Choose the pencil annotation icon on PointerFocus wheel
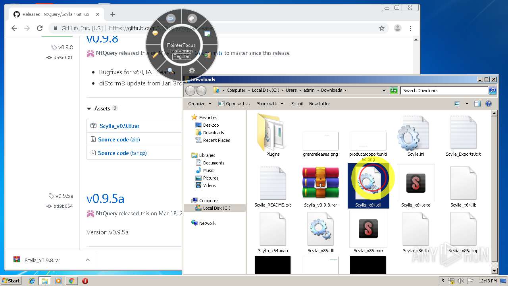Image resolution: width=508 pixels, height=286 pixels. click(155, 55)
